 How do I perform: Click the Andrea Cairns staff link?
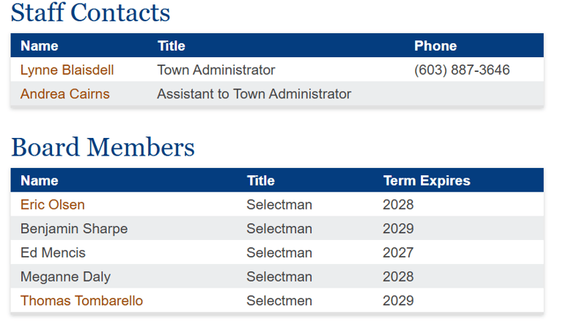(65, 94)
